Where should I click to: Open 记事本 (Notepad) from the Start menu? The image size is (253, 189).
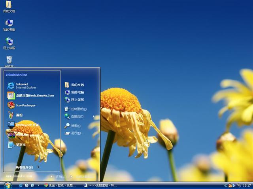[20, 145]
